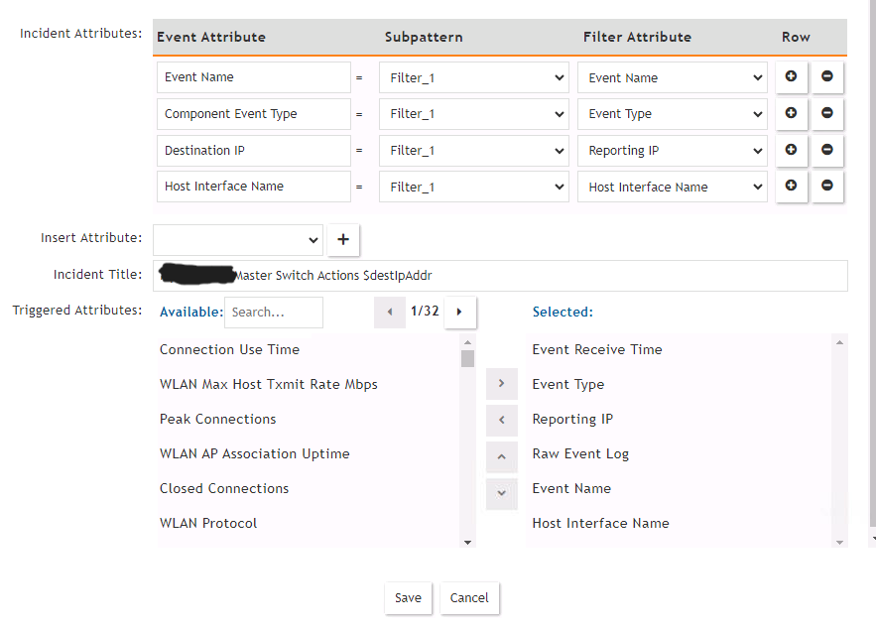
Task: Select Raw Event Log in Selected list
Action: (x=580, y=453)
